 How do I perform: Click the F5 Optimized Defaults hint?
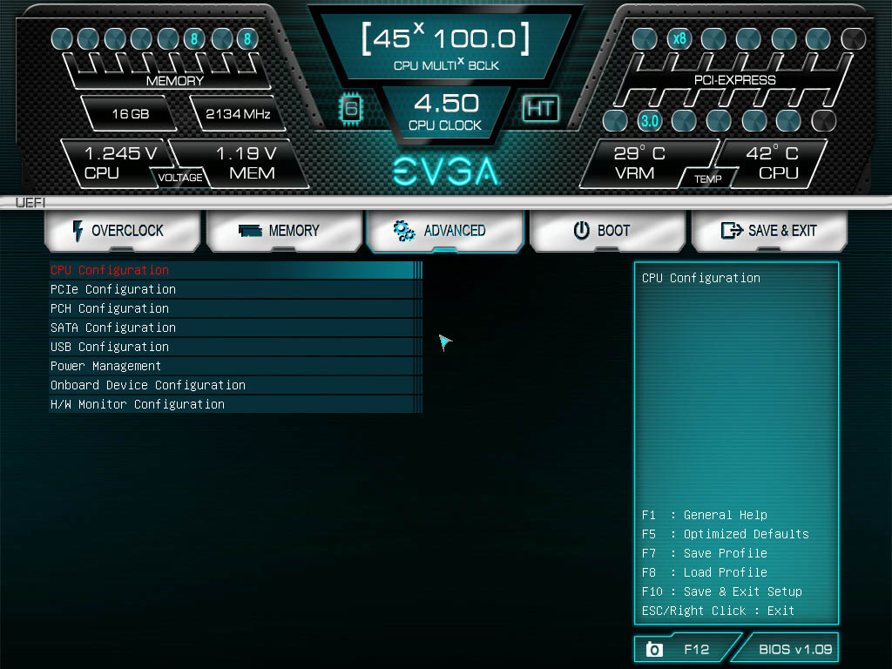click(x=726, y=534)
